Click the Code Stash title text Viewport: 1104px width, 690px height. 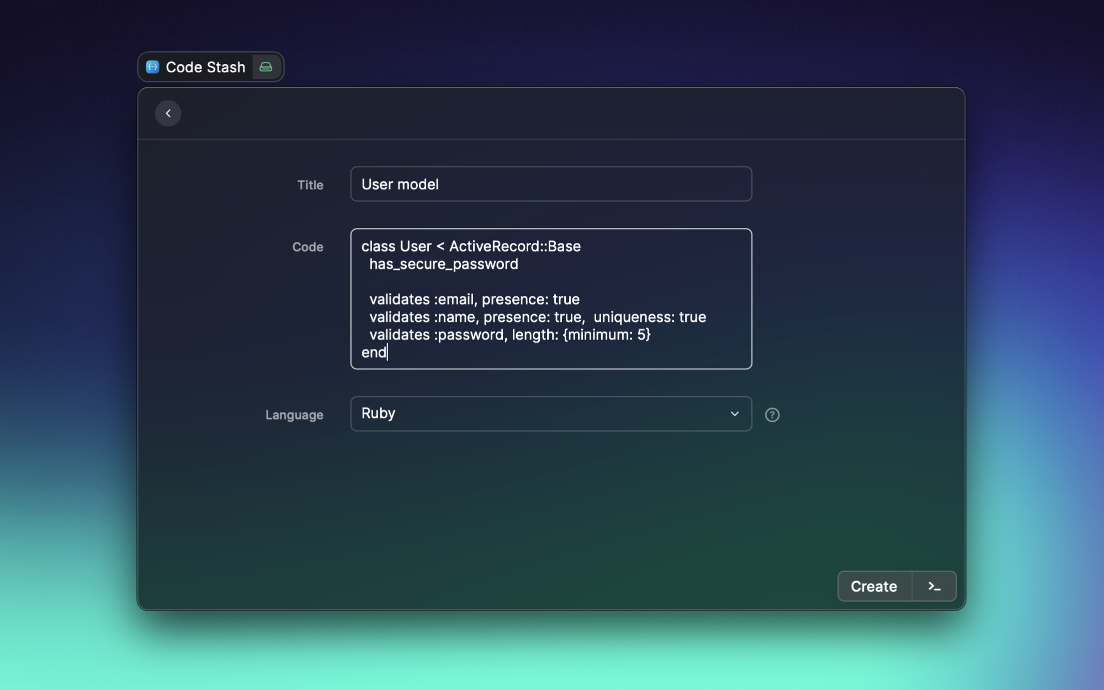[205, 67]
